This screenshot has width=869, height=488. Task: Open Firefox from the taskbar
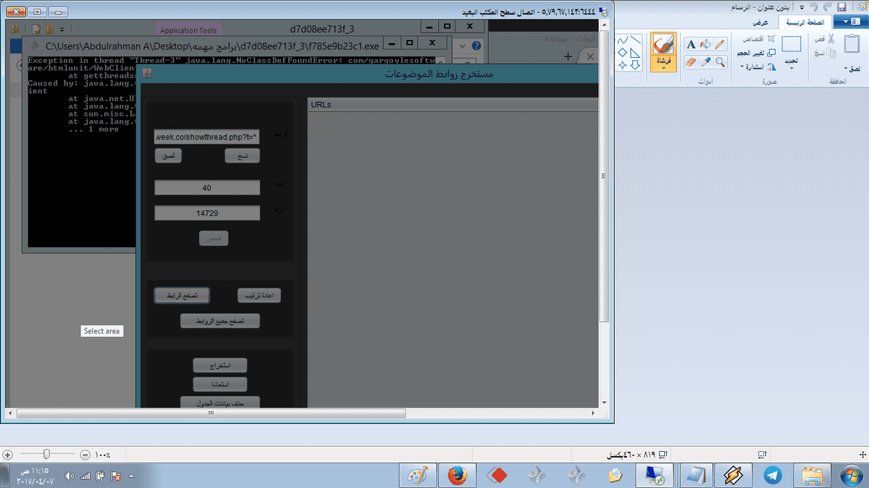tap(456, 475)
